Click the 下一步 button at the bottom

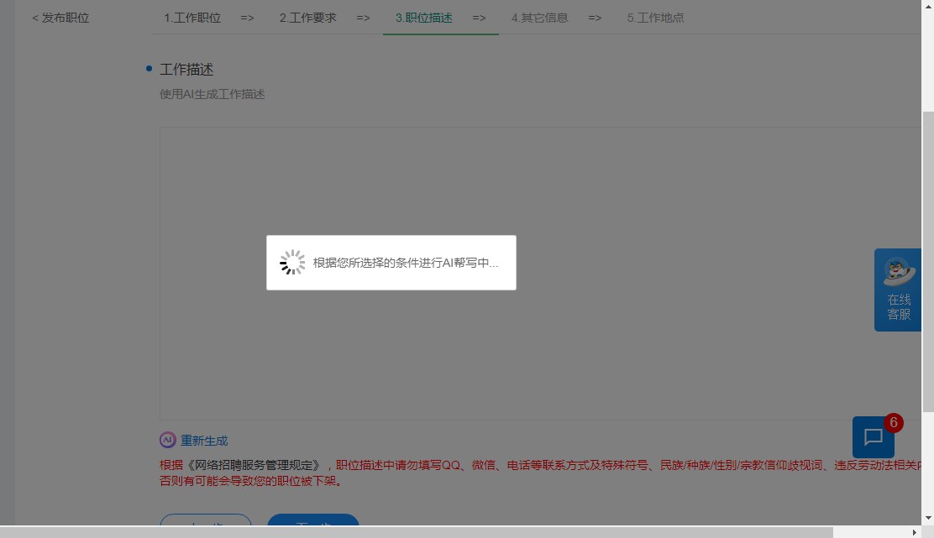point(312,527)
